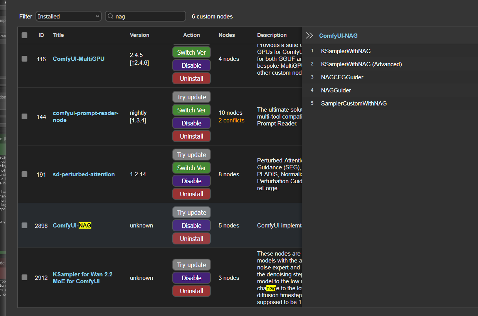Collapse the ComfyUI-NAG side panel using the double-chevron icon
Viewport: 478px width, 316px height.
(x=309, y=36)
